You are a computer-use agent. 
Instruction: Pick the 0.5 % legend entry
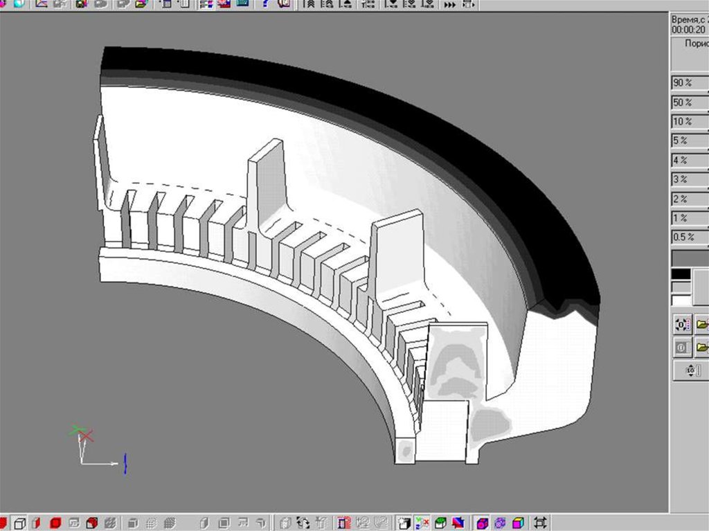689,237
